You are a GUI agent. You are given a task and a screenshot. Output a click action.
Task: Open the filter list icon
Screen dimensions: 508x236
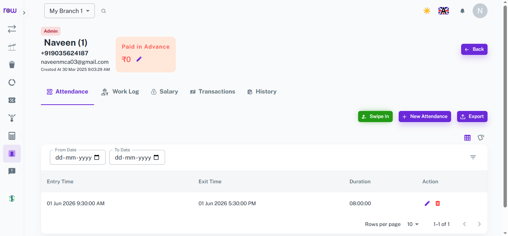pyautogui.click(x=473, y=157)
